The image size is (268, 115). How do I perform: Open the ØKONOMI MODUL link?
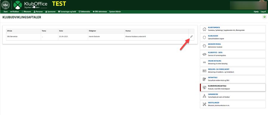click(x=214, y=44)
